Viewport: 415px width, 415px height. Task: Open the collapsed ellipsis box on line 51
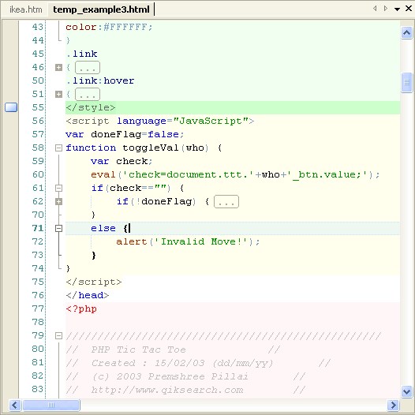[x=88, y=94]
